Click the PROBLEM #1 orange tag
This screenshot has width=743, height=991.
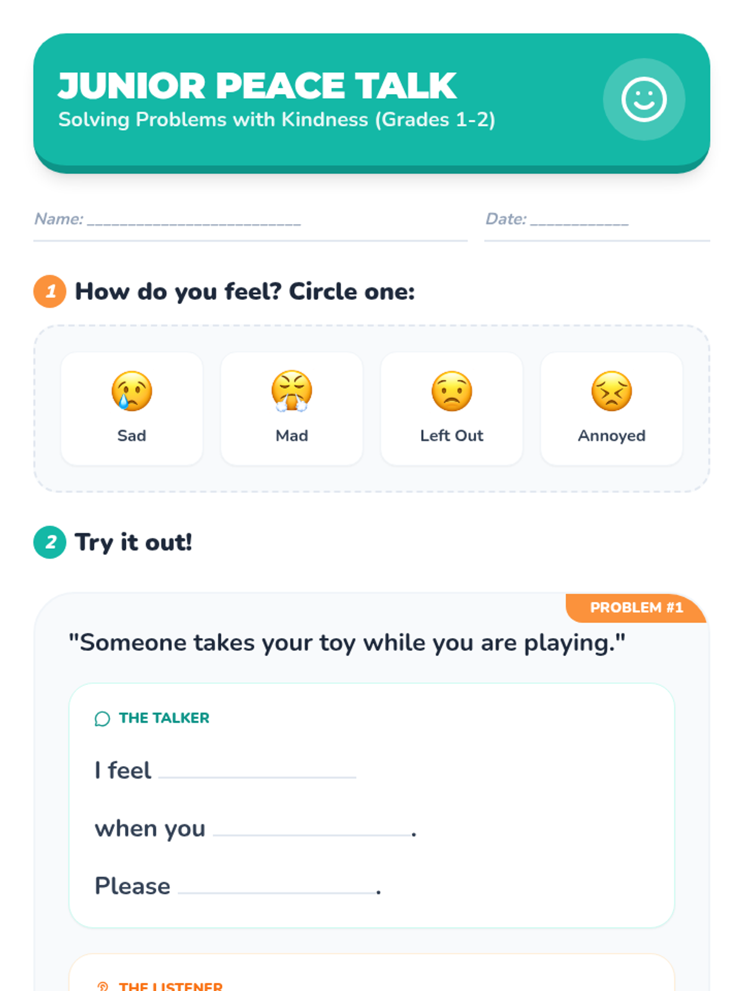(637, 608)
